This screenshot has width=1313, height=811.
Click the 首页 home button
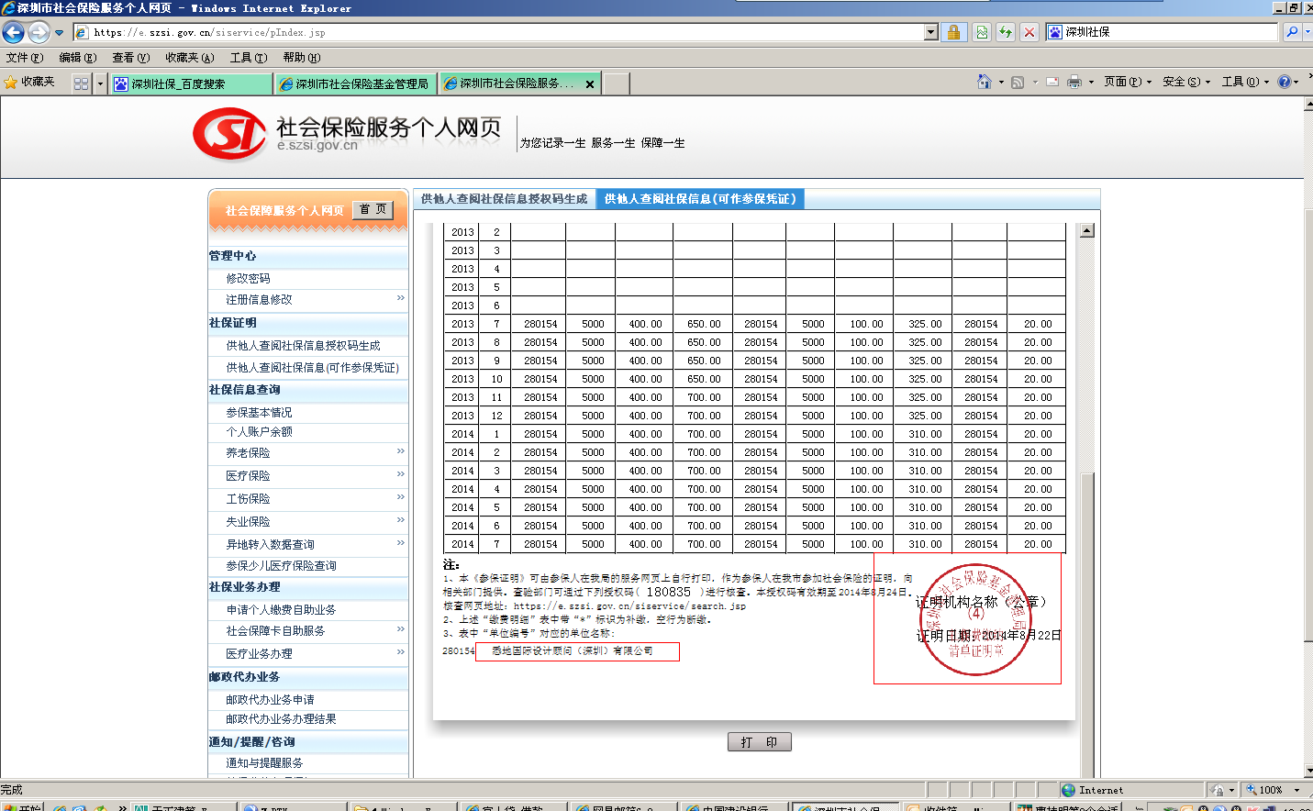click(373, 210)
